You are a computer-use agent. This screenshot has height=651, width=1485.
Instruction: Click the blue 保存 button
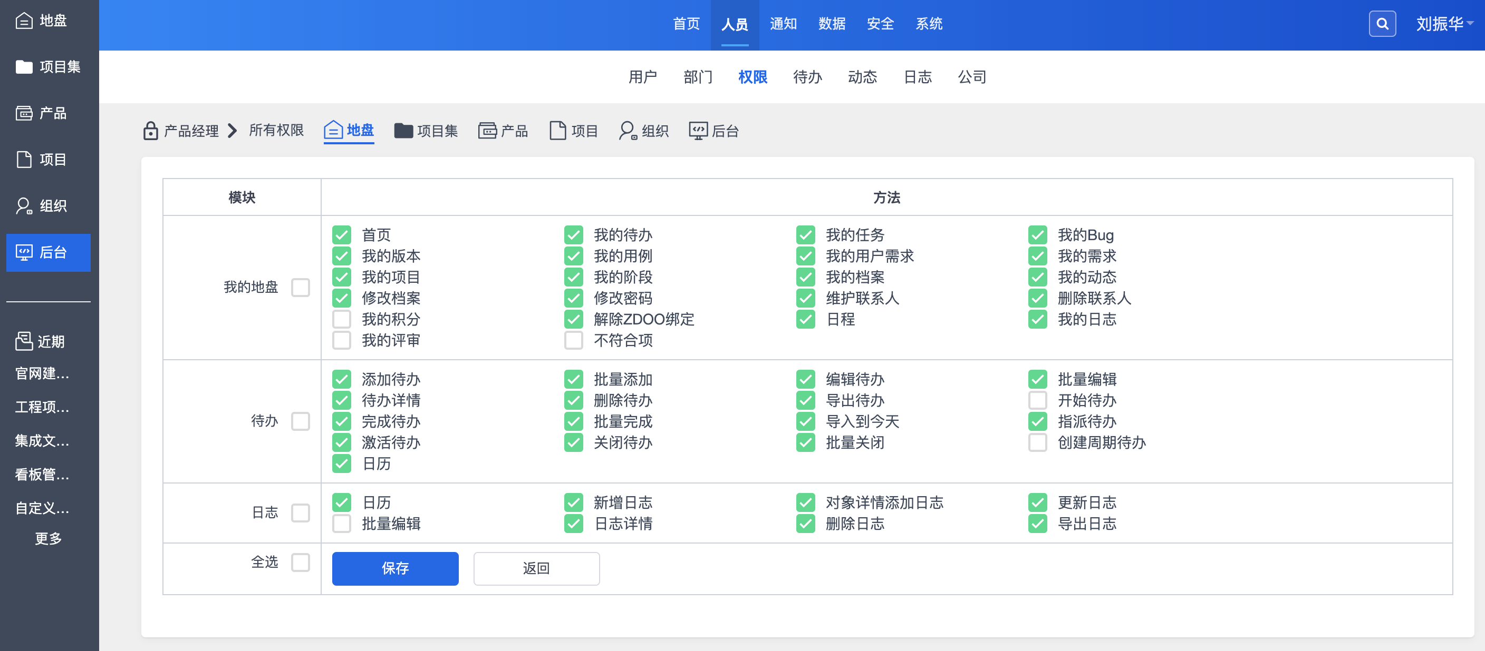[x=395, y=568]
